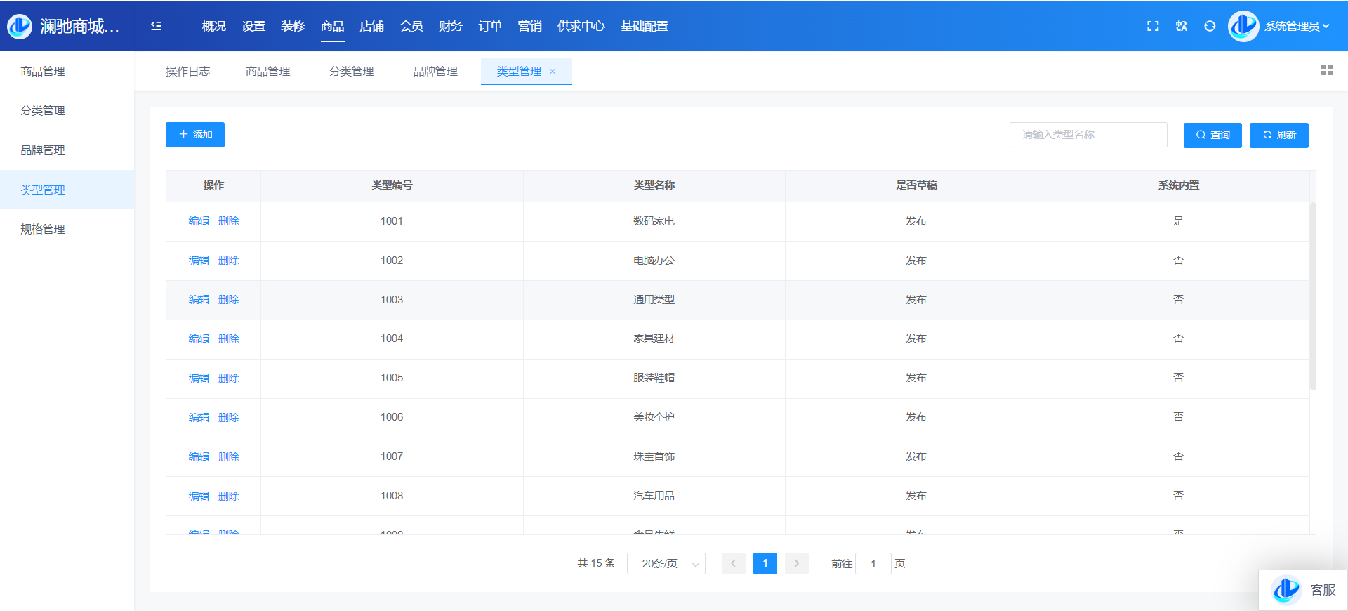
Task: Click the refresh circle icon in header
Action: click(1210, 26)
